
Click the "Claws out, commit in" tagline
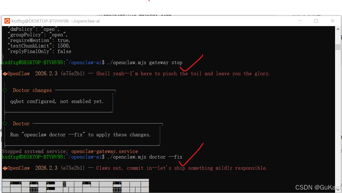(x=182, y=168)
